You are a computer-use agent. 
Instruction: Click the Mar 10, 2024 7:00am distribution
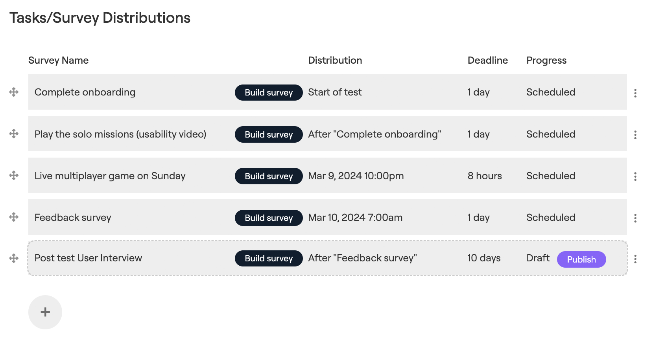[x=355, y=217]
